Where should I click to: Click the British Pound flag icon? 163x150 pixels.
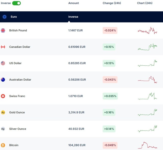coord(3,30)
